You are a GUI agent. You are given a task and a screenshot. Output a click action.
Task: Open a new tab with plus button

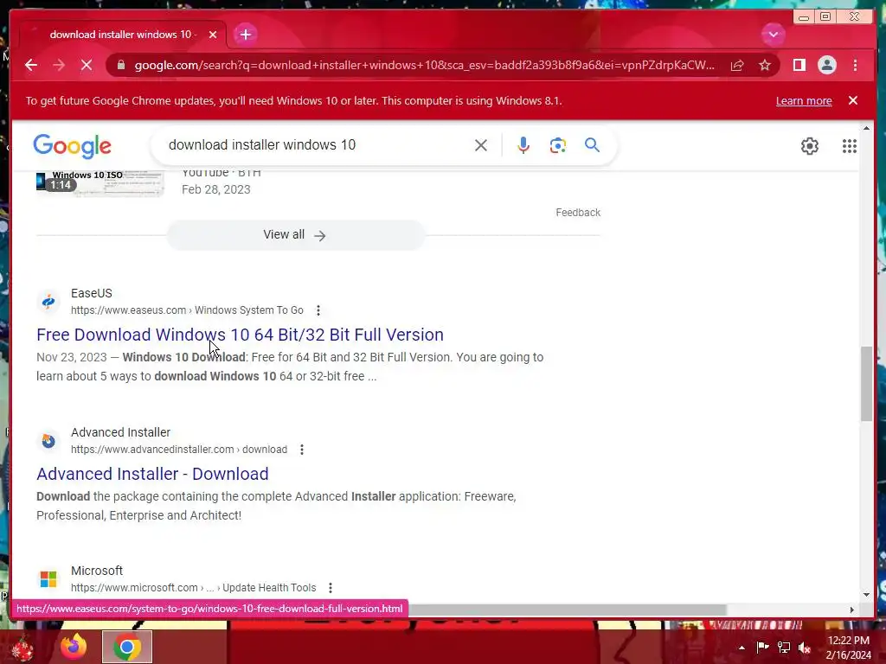(x=245, y=35)
